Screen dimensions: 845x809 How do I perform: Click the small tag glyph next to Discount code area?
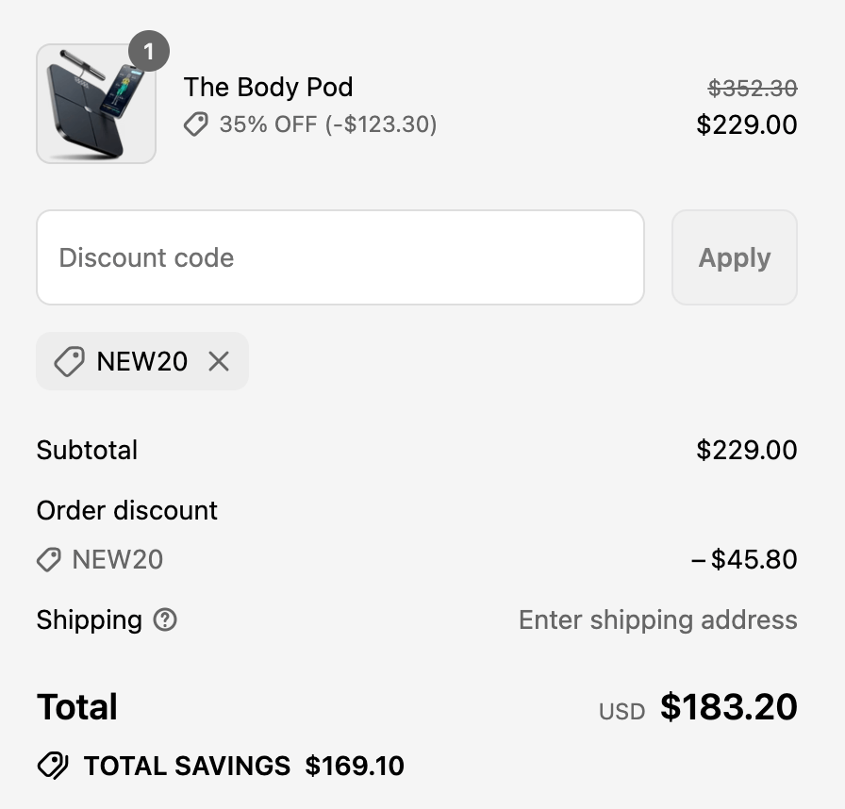67,361
